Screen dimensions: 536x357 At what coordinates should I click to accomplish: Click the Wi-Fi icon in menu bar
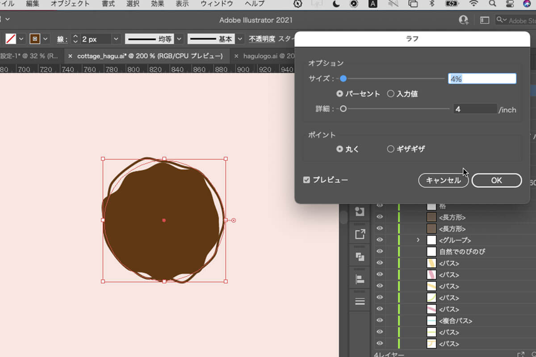pyautogui.click(x=473, y=4)
